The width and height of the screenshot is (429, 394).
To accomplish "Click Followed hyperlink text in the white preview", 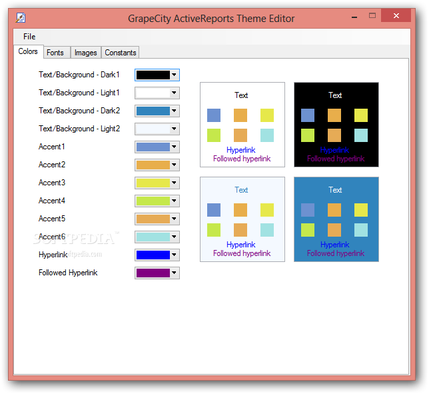I will 242,159.
